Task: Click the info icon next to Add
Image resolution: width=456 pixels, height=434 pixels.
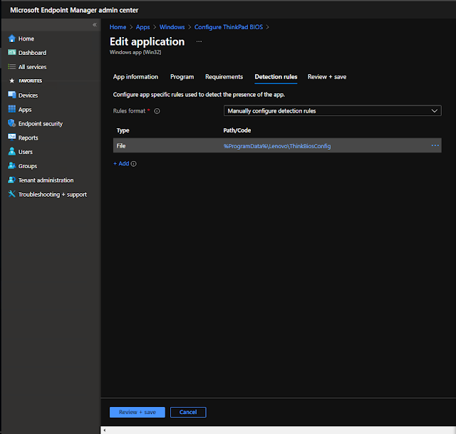Action: (133, 164)
